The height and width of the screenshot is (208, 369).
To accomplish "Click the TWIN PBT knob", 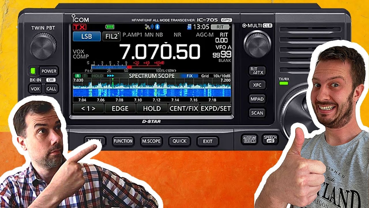I will (x=43, y=46).
